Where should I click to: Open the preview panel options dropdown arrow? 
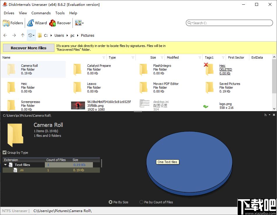coord(270,115)
